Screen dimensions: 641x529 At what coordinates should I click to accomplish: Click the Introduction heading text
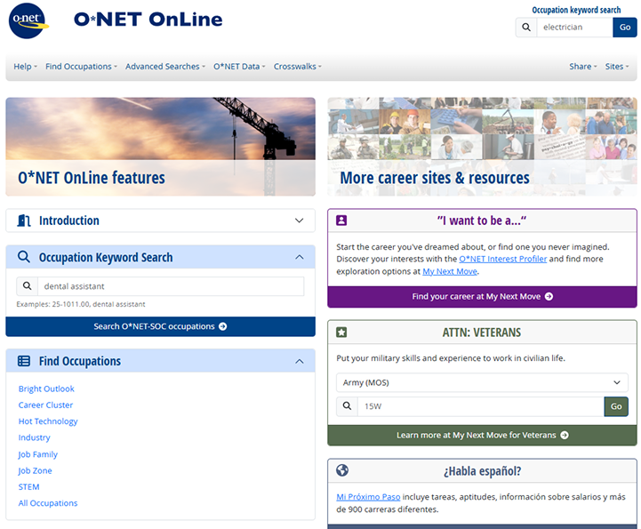[x=69, y=220]
